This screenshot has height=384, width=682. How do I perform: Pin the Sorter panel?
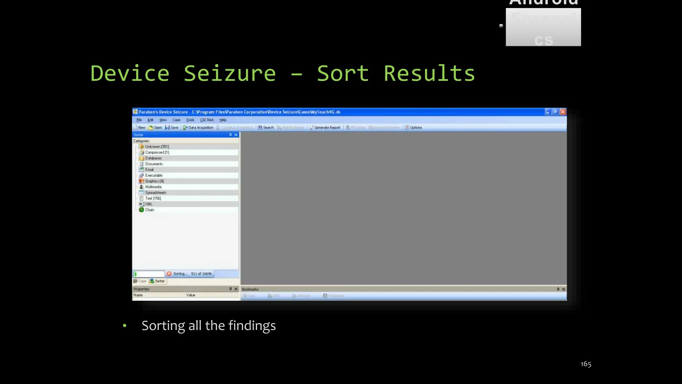point(230,135)
